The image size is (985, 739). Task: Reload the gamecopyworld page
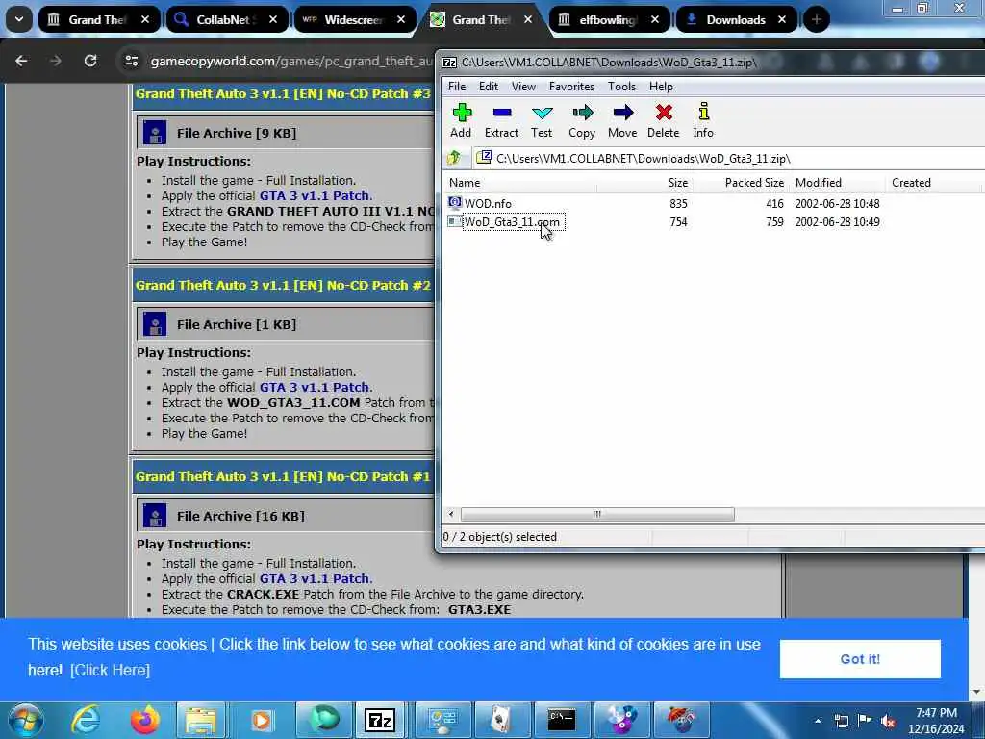[90, 61]
